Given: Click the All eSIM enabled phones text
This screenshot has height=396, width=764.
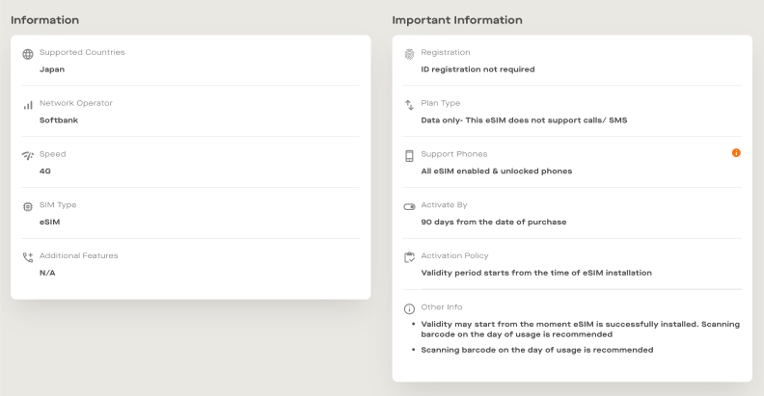Looking at the screenshot, I should [497, 171].
